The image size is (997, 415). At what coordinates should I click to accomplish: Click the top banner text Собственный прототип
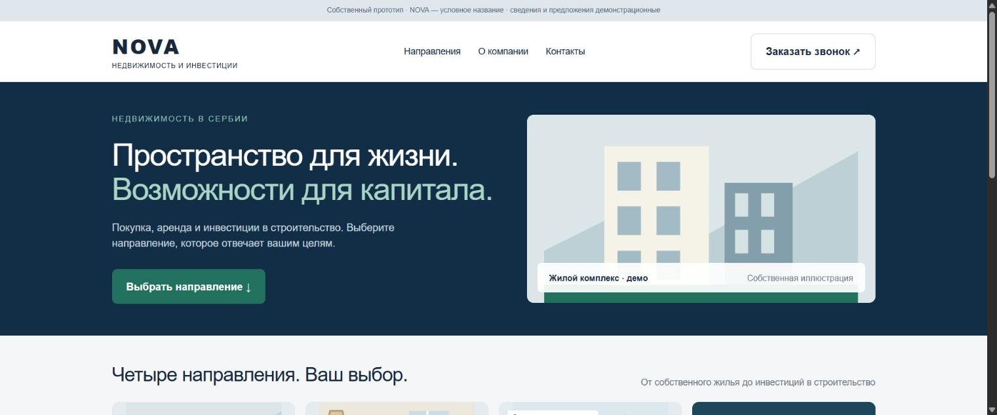coord(494,10)
